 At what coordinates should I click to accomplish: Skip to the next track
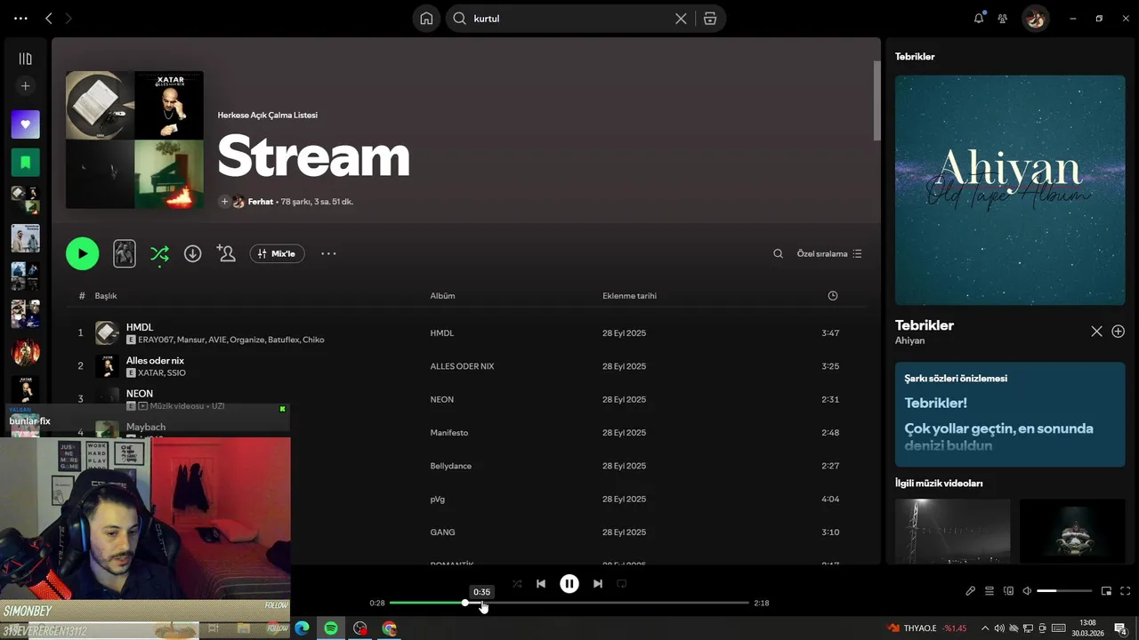pyautogui.click(x=598, y=584)
